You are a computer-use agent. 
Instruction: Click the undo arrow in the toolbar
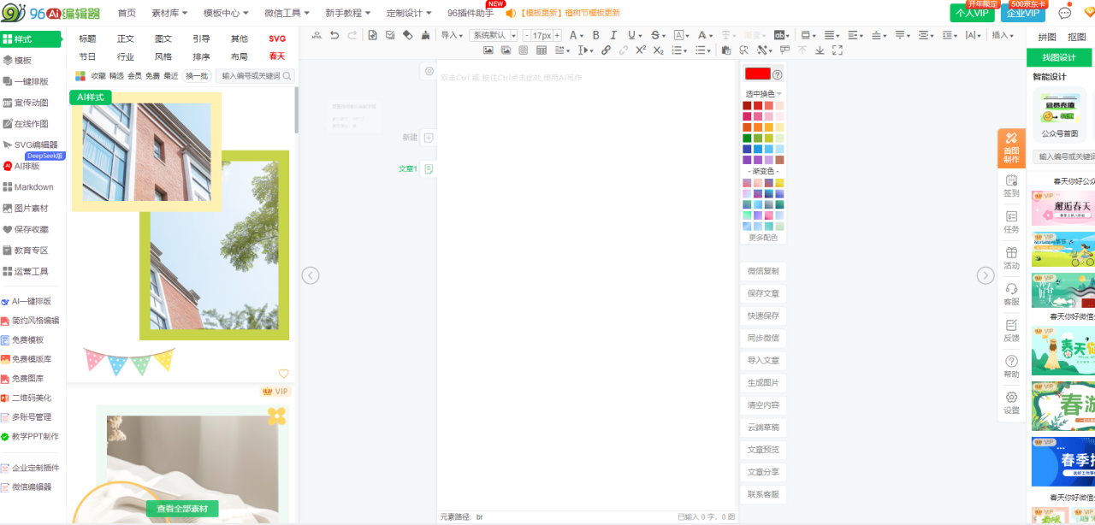pos(334,35)
